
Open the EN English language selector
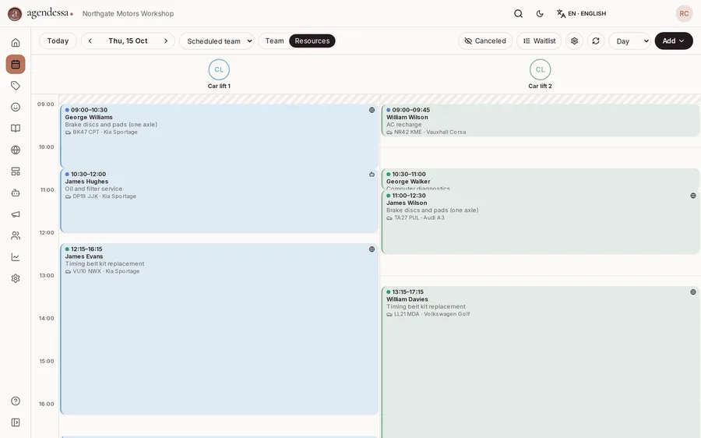581,13
